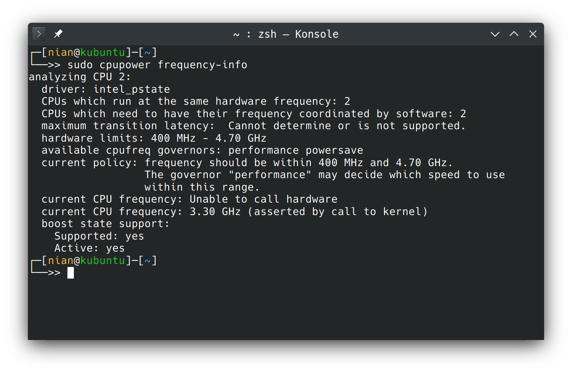Viewport: 572px width, 373px height.
Task: Click the 'analyzing CPU 2:' line
Action: [79, 77]
